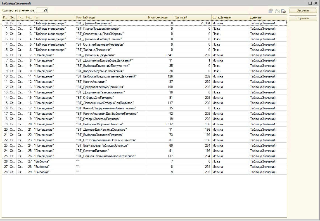Click "Выборка" type in row 29
Screen dimensions: 320x221
[42, 172]
